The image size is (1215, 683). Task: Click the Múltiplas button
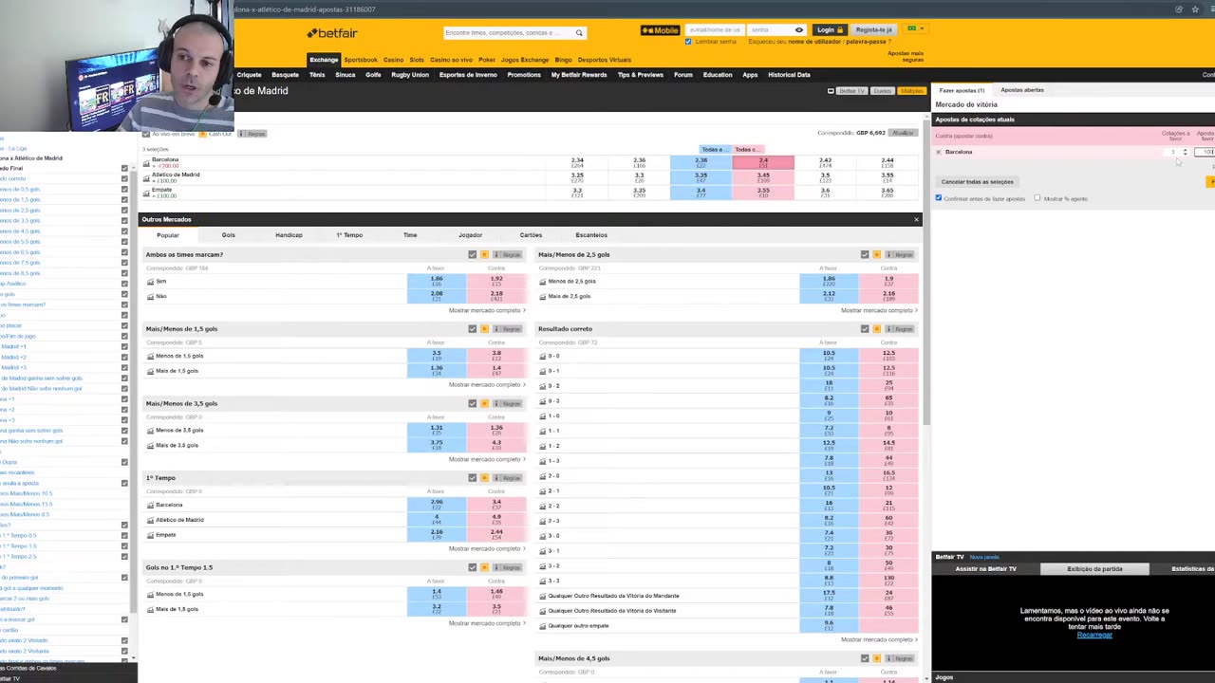pyautogui.click(x=911, y=91)
